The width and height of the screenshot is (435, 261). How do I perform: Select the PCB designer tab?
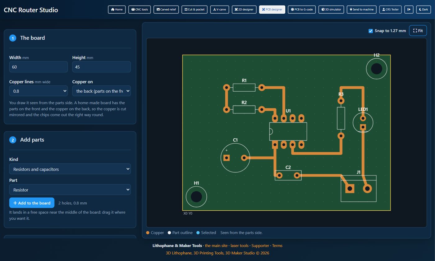272,9
